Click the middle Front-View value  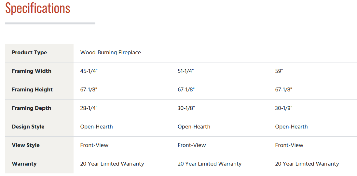coord(192,145)
